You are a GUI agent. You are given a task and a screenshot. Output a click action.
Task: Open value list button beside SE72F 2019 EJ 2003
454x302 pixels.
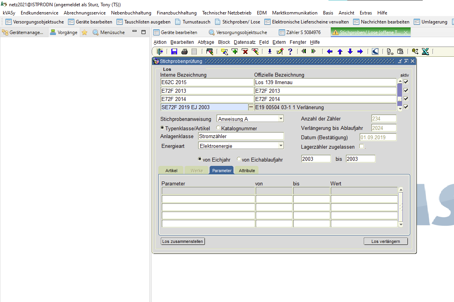pyautogui.click(x=251, y=107)
